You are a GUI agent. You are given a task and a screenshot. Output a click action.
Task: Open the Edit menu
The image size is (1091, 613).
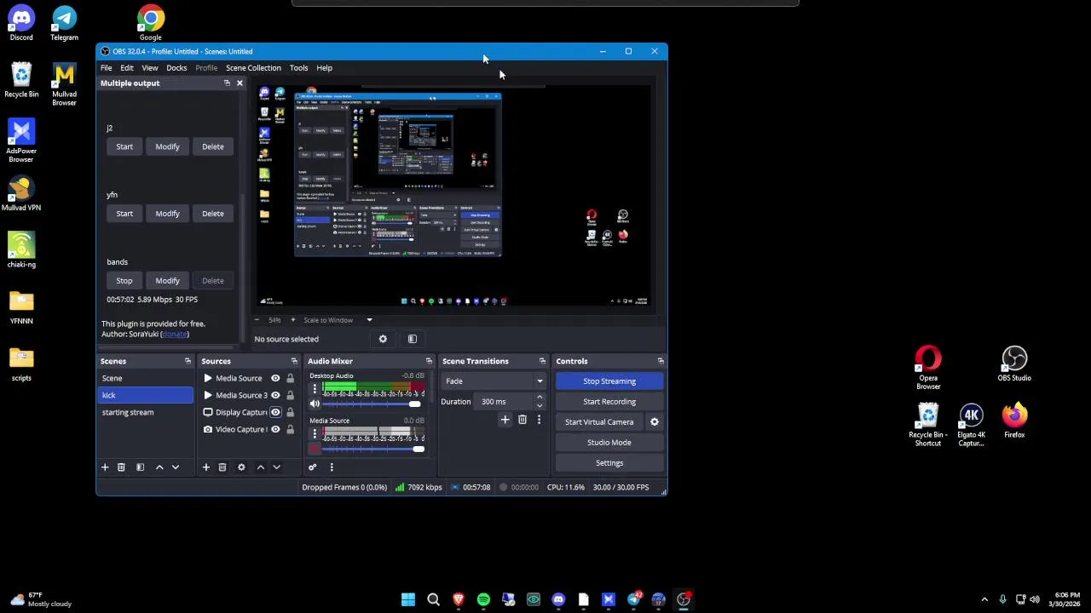click(x=127, y=68)
